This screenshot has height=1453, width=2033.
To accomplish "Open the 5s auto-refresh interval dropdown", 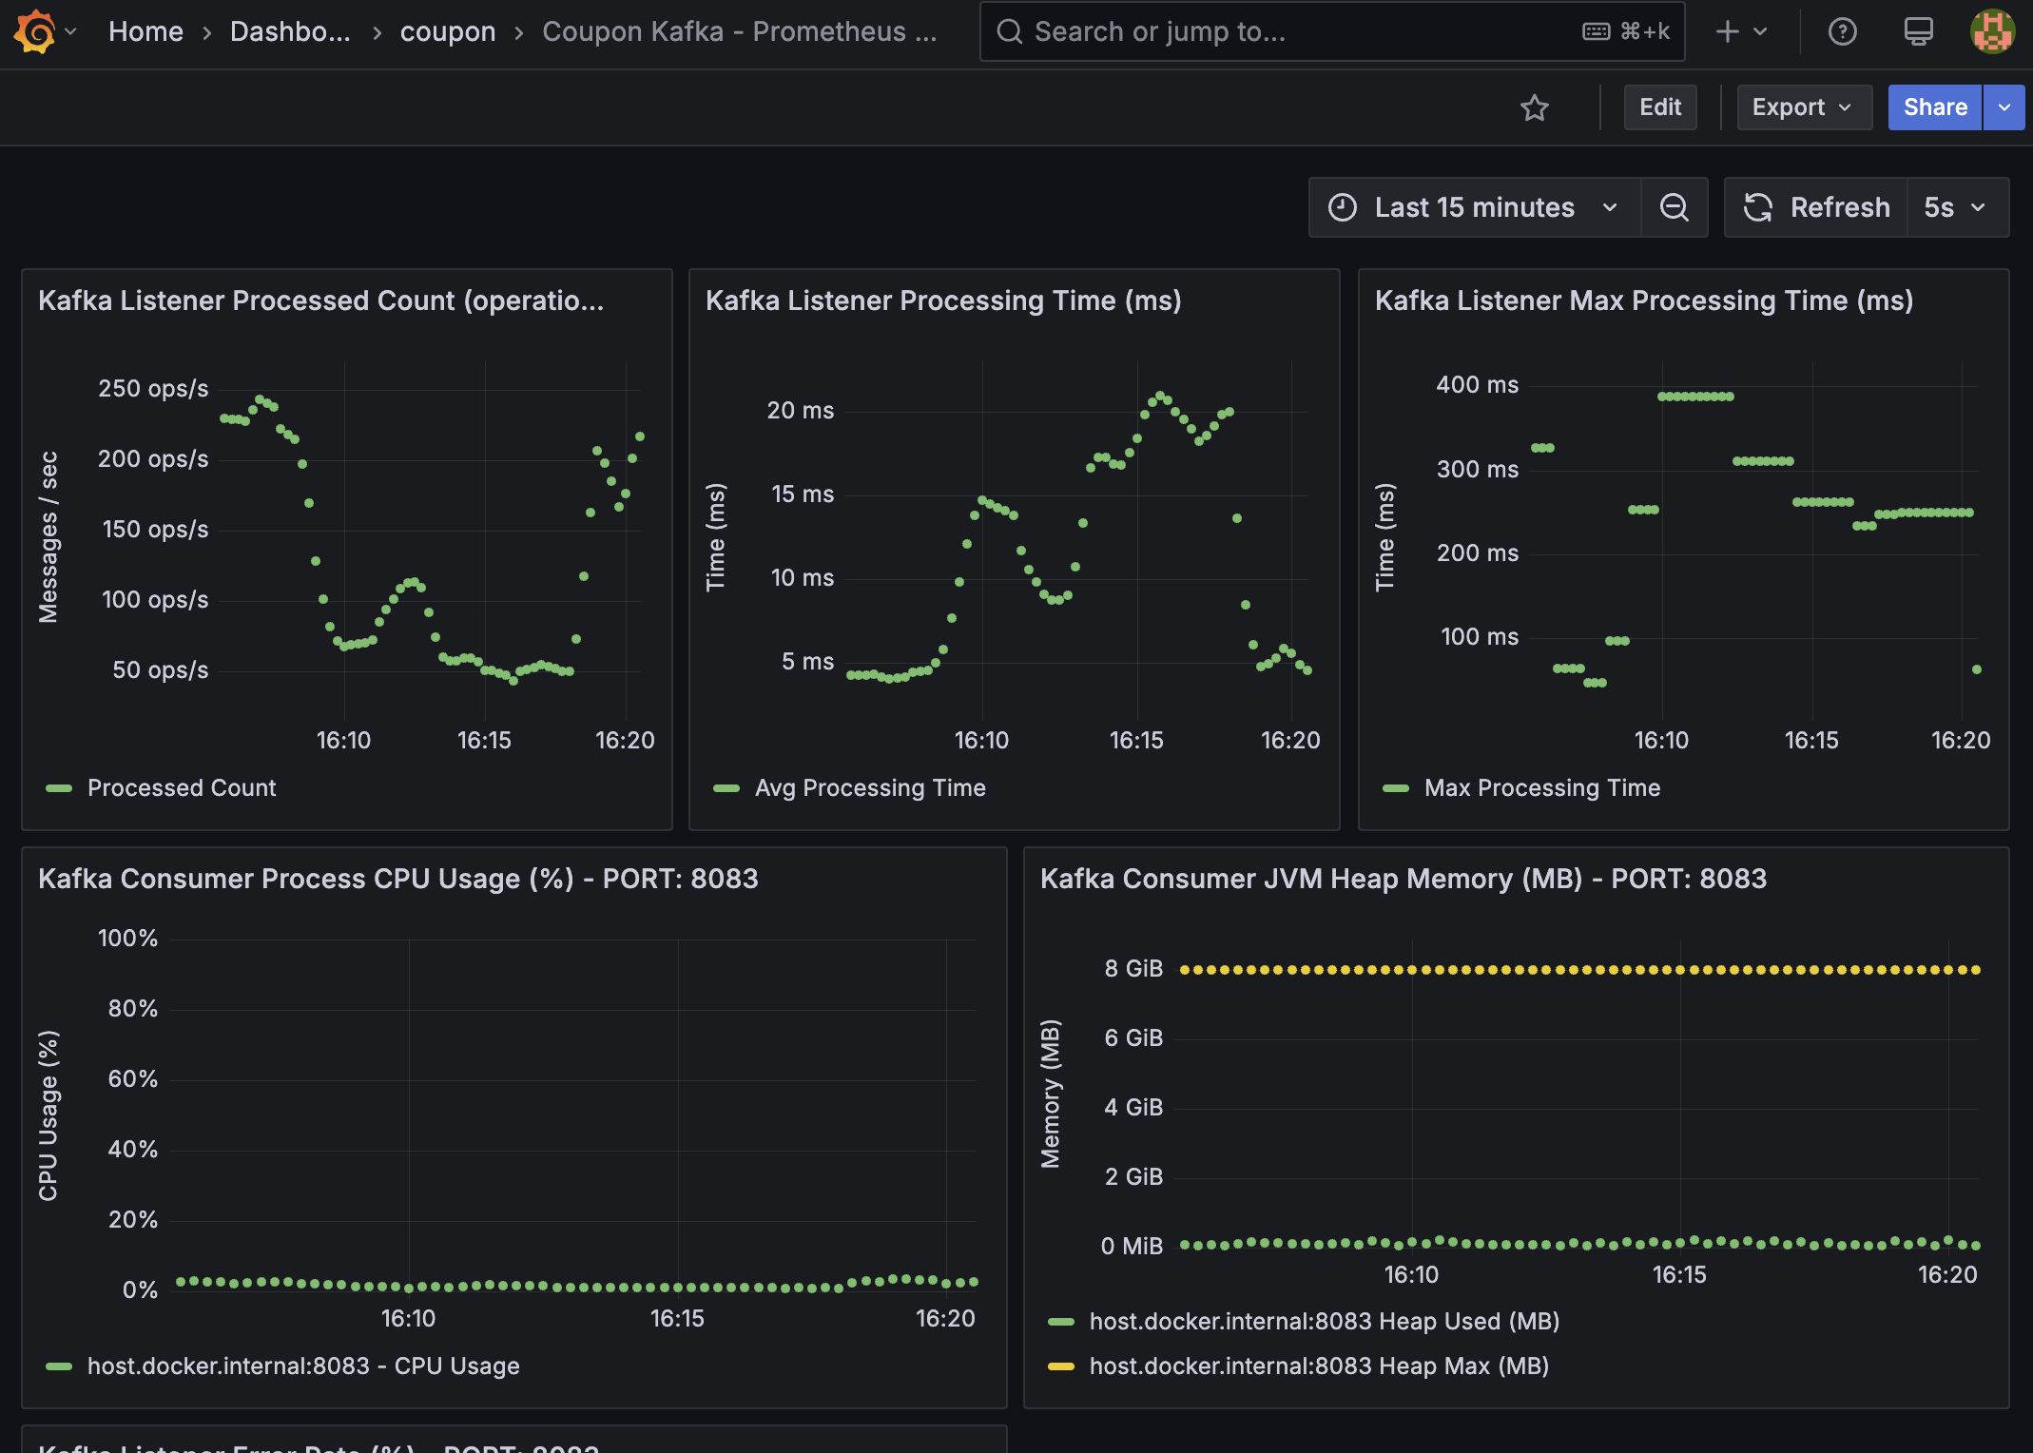I will click(x=1957, y=207).
